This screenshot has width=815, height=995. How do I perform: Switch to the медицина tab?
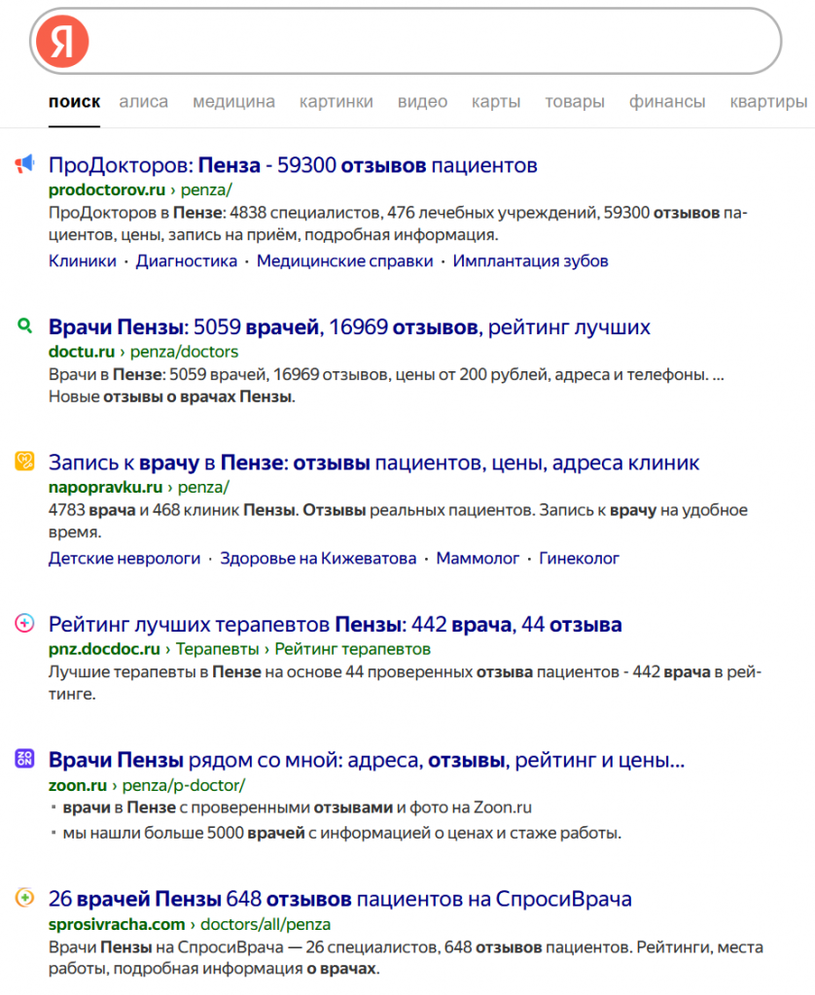coord(234,101)
